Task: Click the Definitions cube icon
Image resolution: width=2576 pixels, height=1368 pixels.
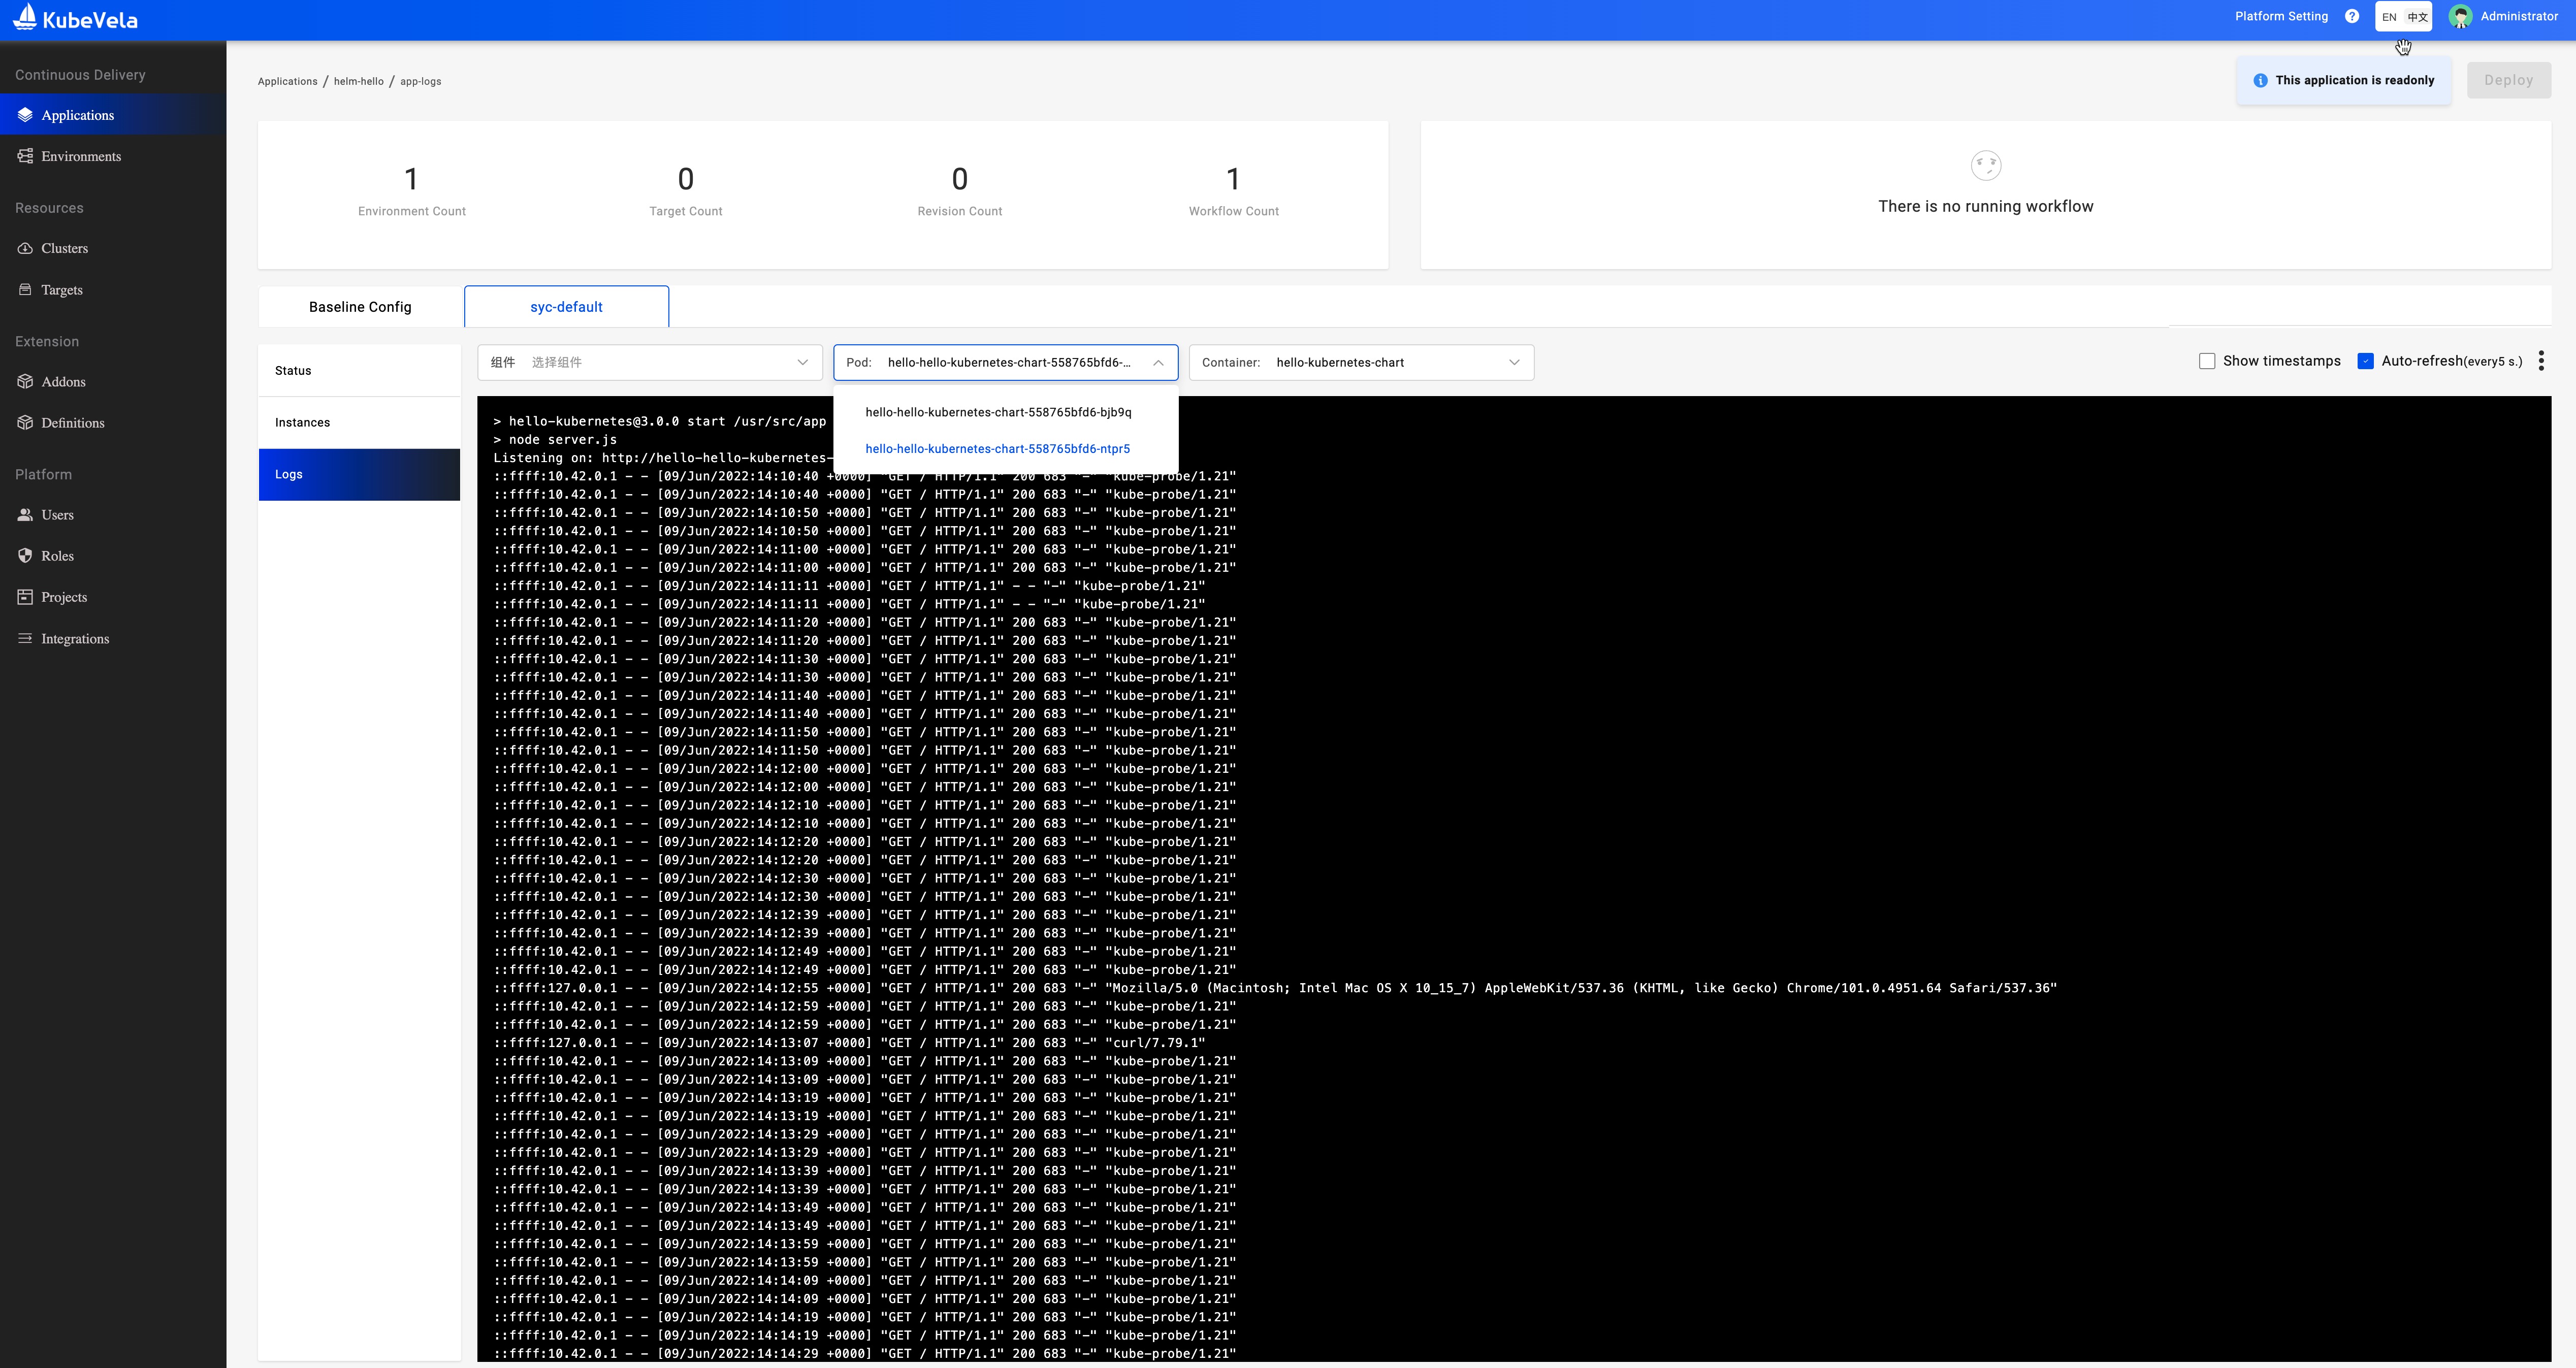Action: [x=25, y=422]
